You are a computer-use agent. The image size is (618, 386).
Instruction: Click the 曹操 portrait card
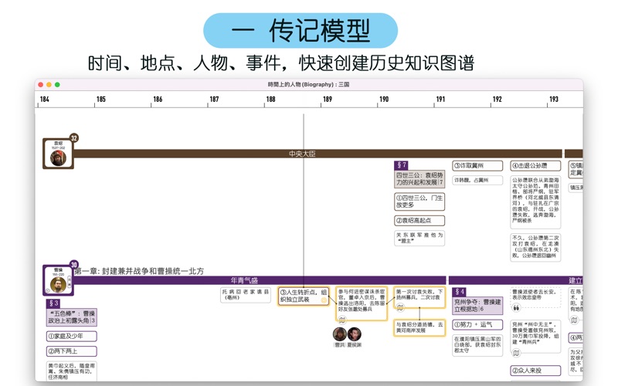pyautogui.click(x=58, y=280)
